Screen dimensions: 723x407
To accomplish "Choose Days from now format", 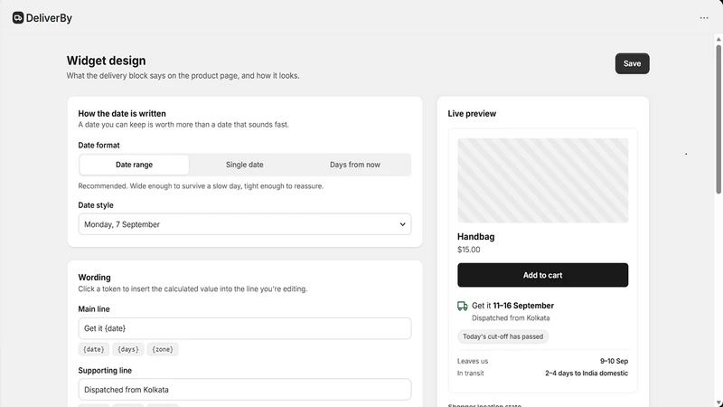I will 354,165.
